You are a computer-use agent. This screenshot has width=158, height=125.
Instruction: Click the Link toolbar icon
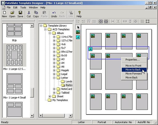tap(71, 14)
